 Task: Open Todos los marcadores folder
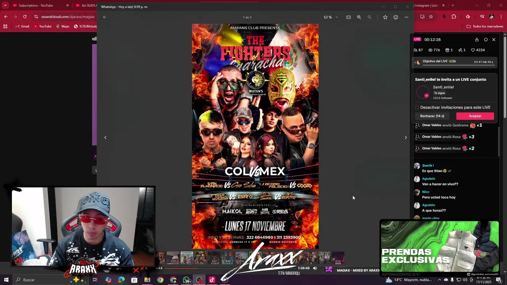tap(485, 27)
